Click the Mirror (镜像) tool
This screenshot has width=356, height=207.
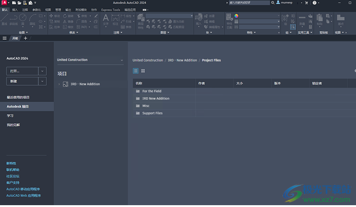[x=68, y=22]
